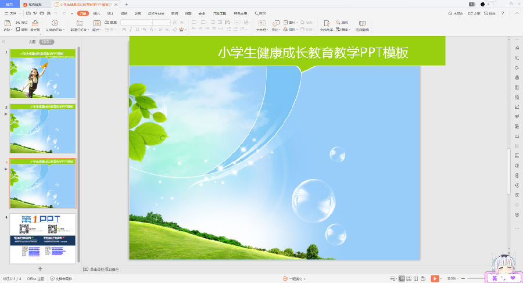This screenshot has height=283, width=523.
Task: Open a new tab with plus button
Action: coord(126,4)
